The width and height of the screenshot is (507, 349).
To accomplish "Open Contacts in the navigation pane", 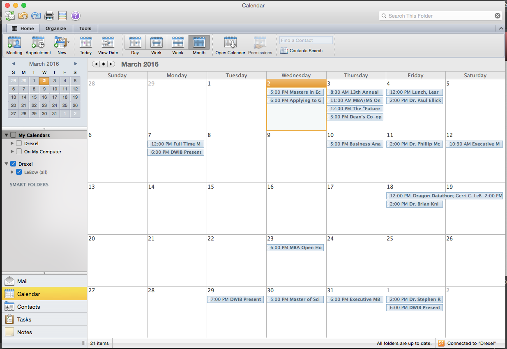I will coord(44,307).
